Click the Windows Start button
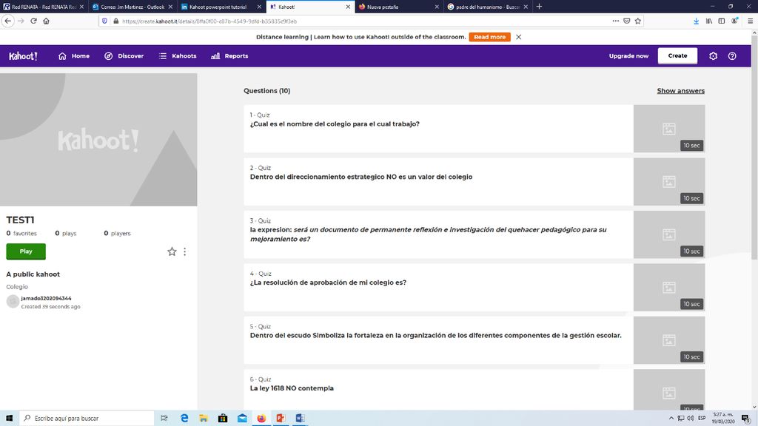This screenshot has width=758, height=426. point(9,418)
